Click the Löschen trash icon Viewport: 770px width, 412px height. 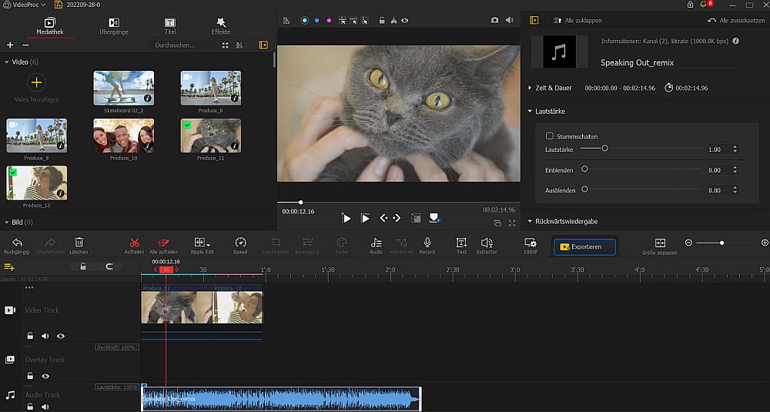pyautogui.click(x=79, y=243)
